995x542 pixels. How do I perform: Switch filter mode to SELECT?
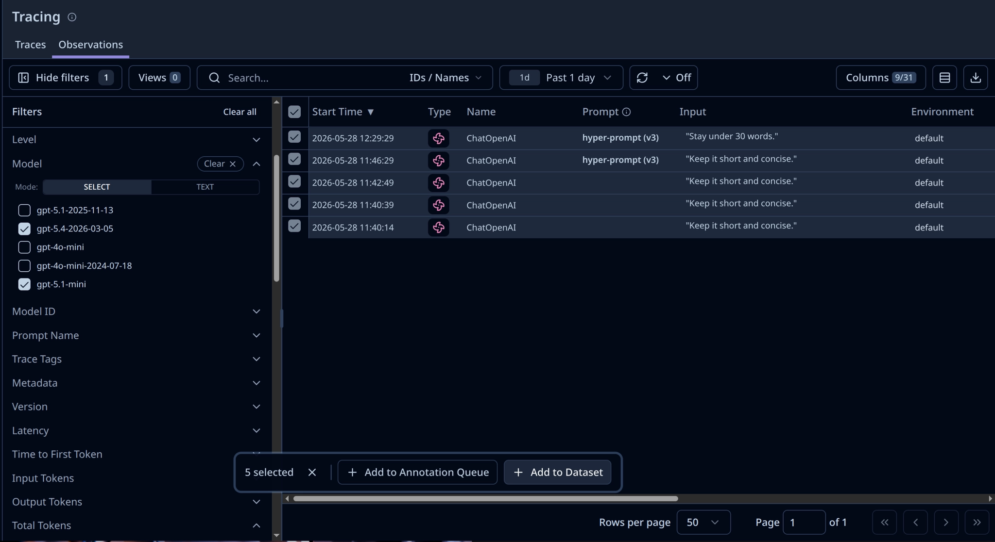(x=97, y=187)
